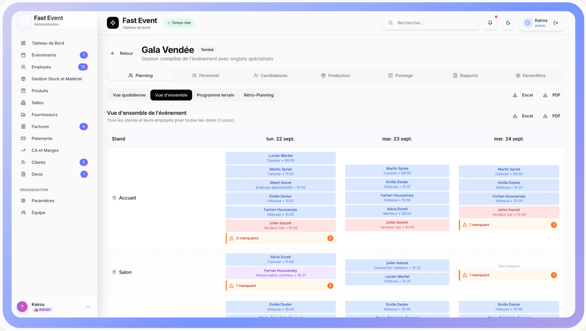586x331 pixels.
Task: Open the event Paramètres tab
Action: [x=531, y=76]
